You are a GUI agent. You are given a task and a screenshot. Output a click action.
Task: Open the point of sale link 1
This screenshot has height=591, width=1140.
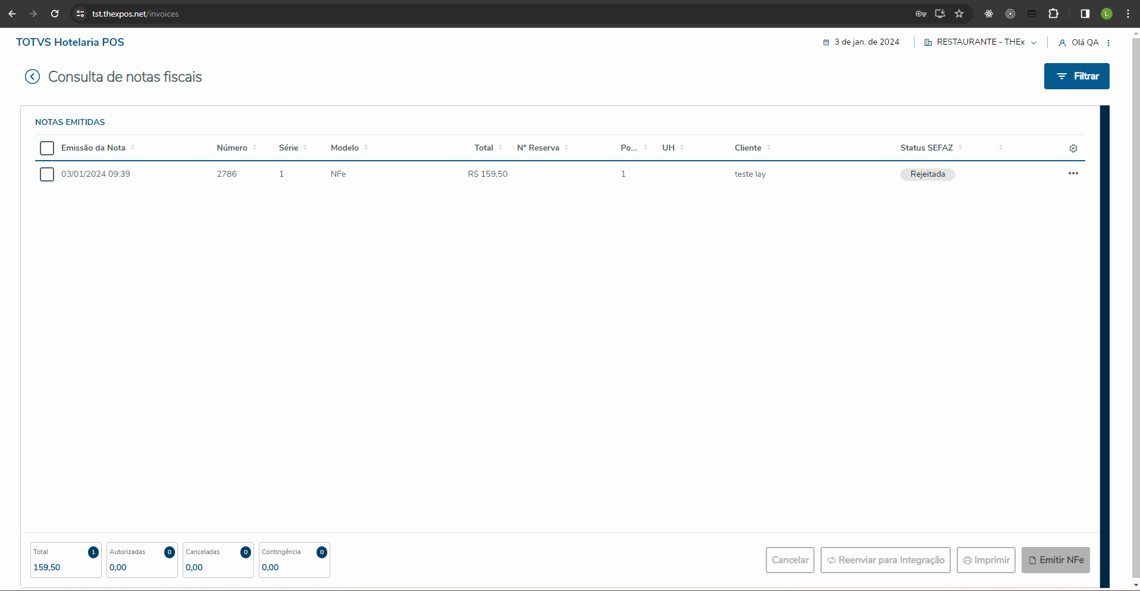click(x=623, y=174)
